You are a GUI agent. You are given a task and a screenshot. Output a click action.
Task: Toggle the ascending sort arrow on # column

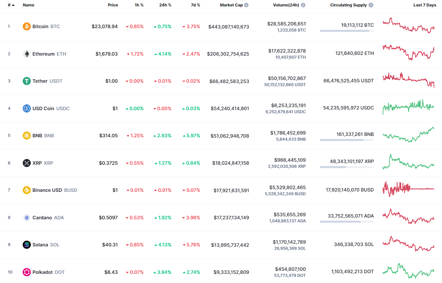(x=13, y=5)
